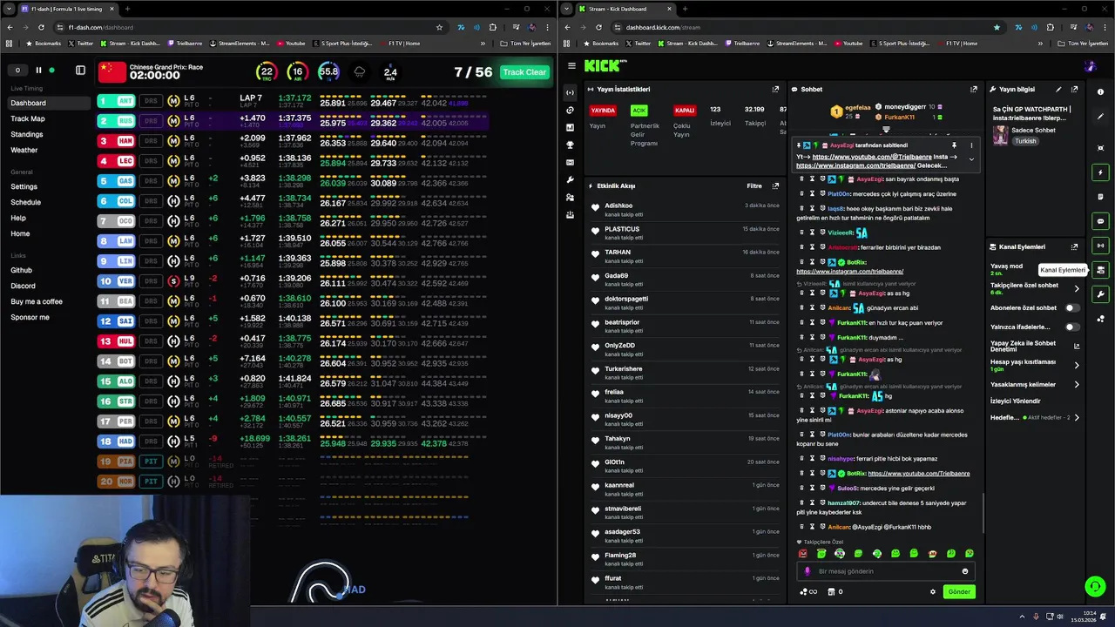Click the info icon in Kick right toolbar
Image resolution: width=1115 pixels, height=627 pixels.
(x=1100, y=92)
